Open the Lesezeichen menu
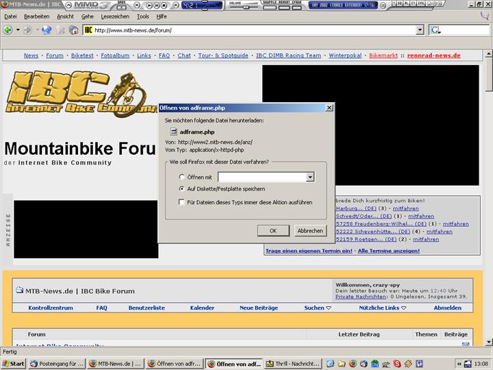 (x=114, y=16)
